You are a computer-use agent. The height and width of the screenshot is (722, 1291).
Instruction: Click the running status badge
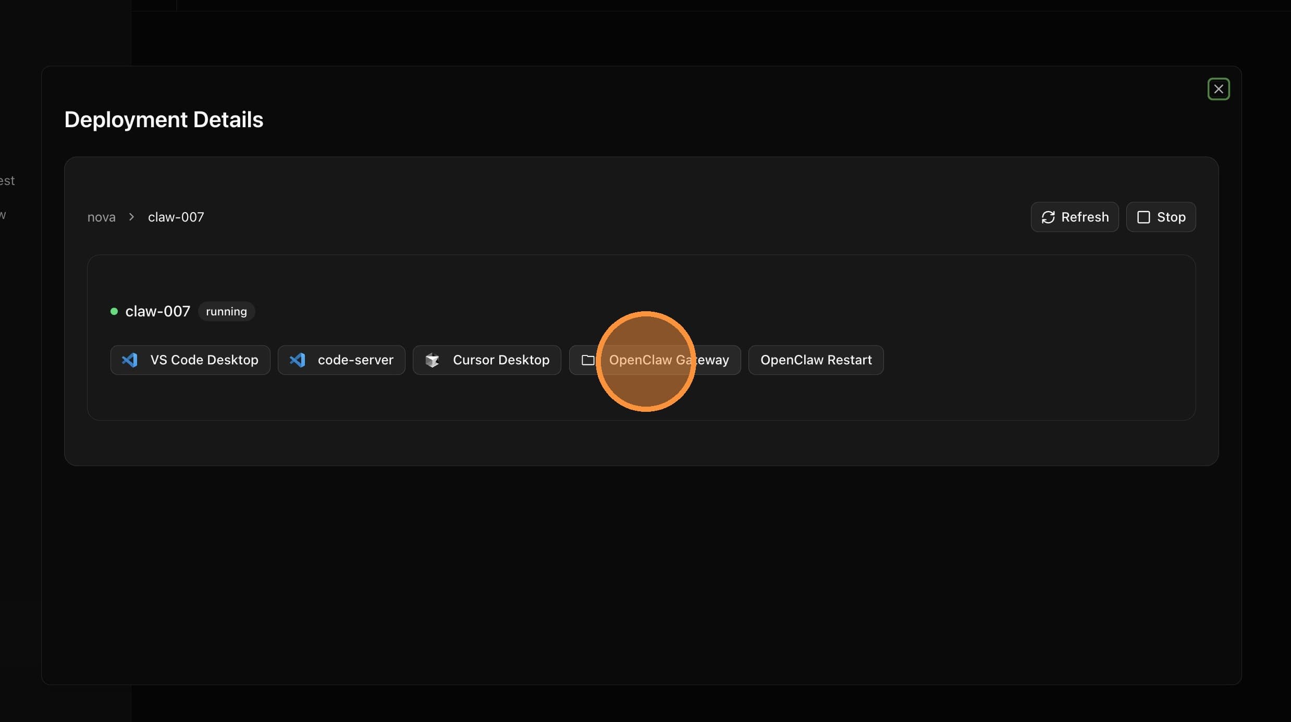coord(226,312)
